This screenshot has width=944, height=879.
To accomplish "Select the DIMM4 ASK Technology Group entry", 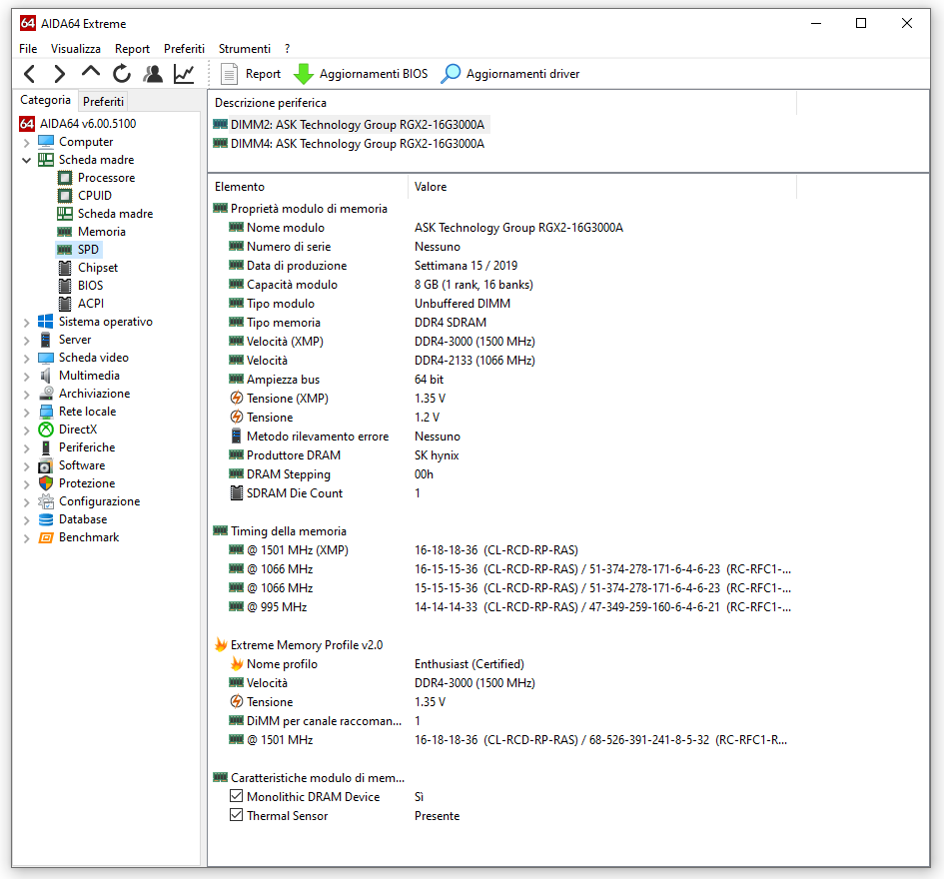I will 349,144.
